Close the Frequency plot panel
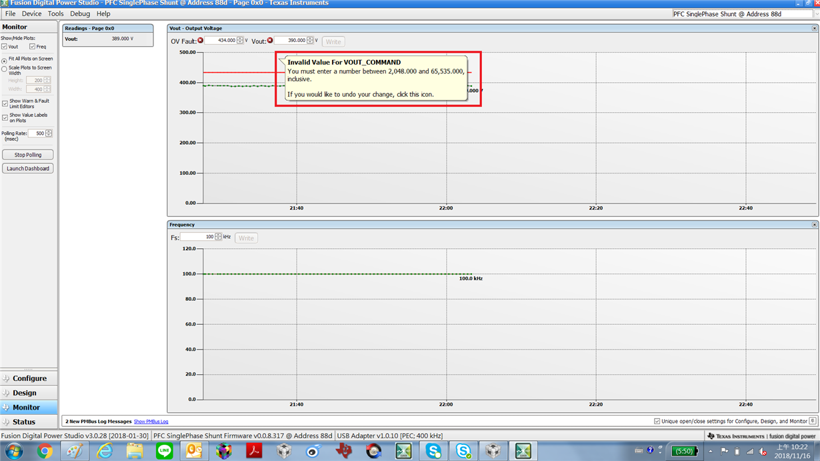Screen dimensions: 820x461 814,225
